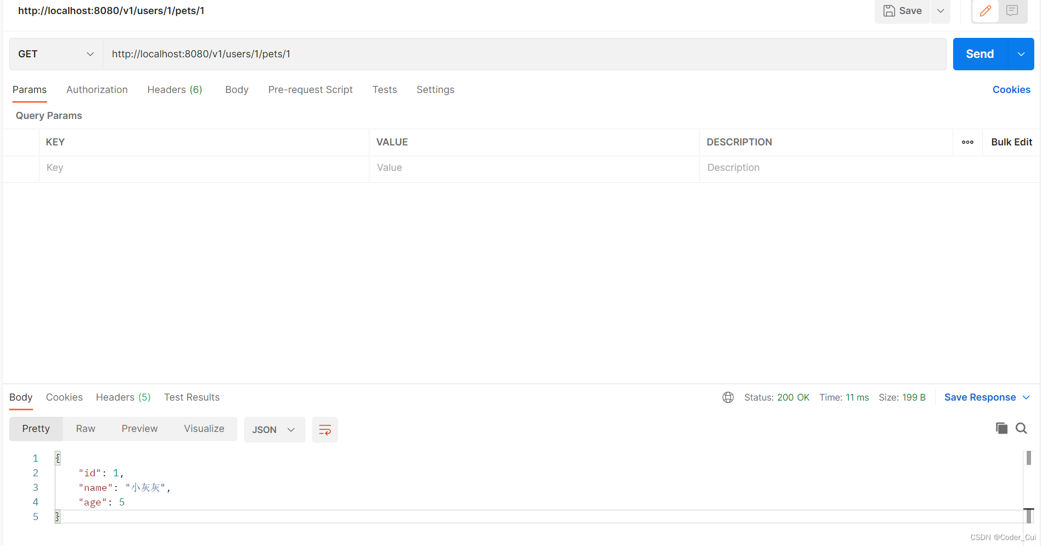1044x546 pixels.
Task: Click the network globe icon
Action: [728, 397]
